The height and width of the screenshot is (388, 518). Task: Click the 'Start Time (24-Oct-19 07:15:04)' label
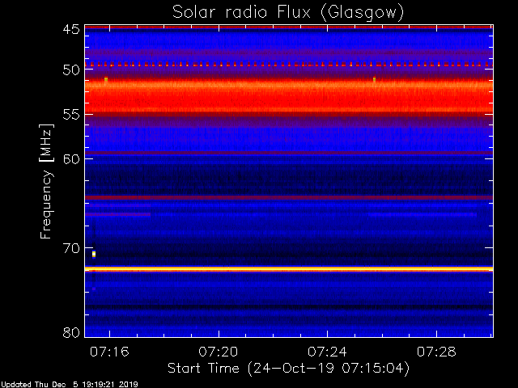coord(288,369)
